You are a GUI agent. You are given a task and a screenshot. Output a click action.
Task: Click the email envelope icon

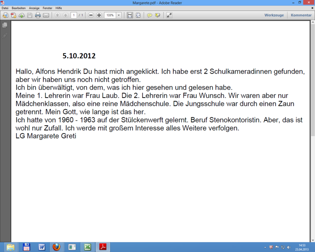click(x=46, y=15)
